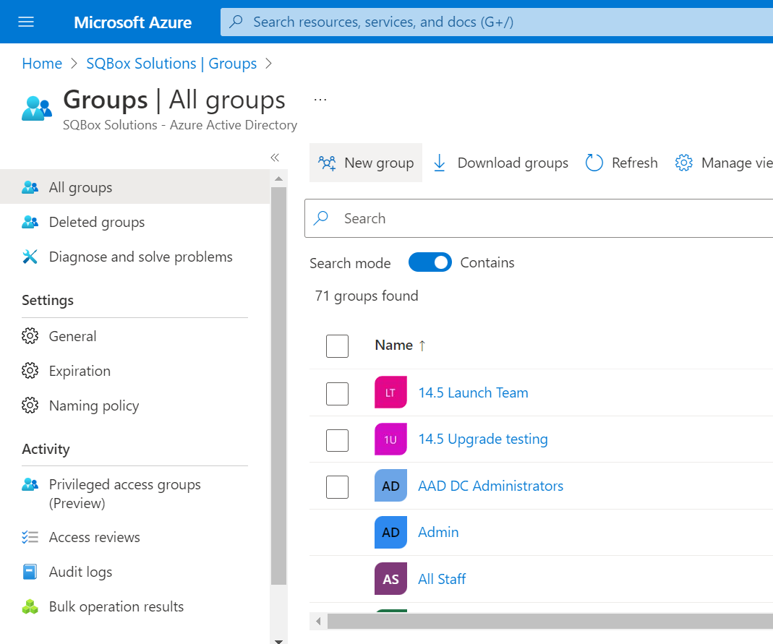The height and width of the screenshot is (644, 773).
Task: Check the box for AAD DC Administrators
Action: click(337, 487)
